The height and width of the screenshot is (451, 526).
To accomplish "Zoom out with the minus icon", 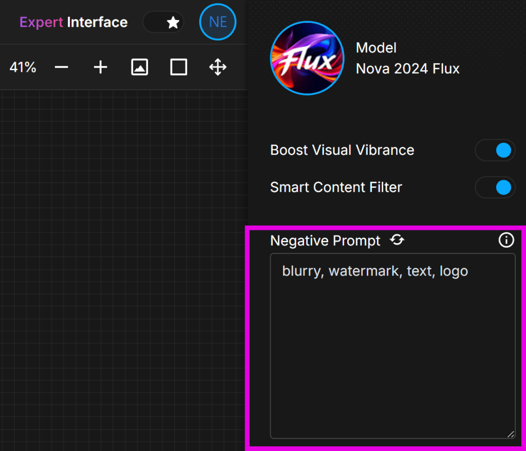I will pyautogui.click(x=62, y=67).
